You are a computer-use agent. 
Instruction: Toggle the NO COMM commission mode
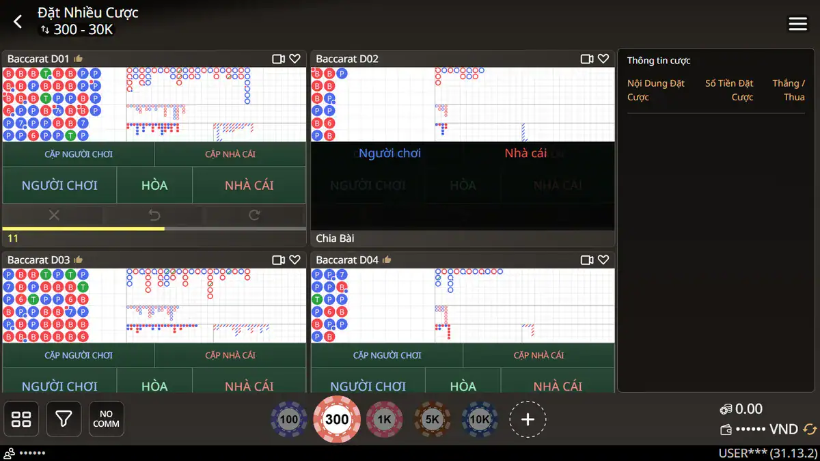(x=107, y=419)
